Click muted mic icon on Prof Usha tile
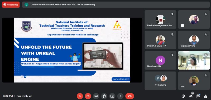211x100 pixels. pyautogui.click(x=206, y=55)
